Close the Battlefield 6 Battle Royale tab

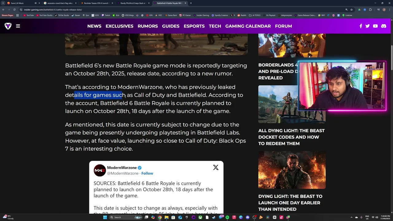click(185, 3)
